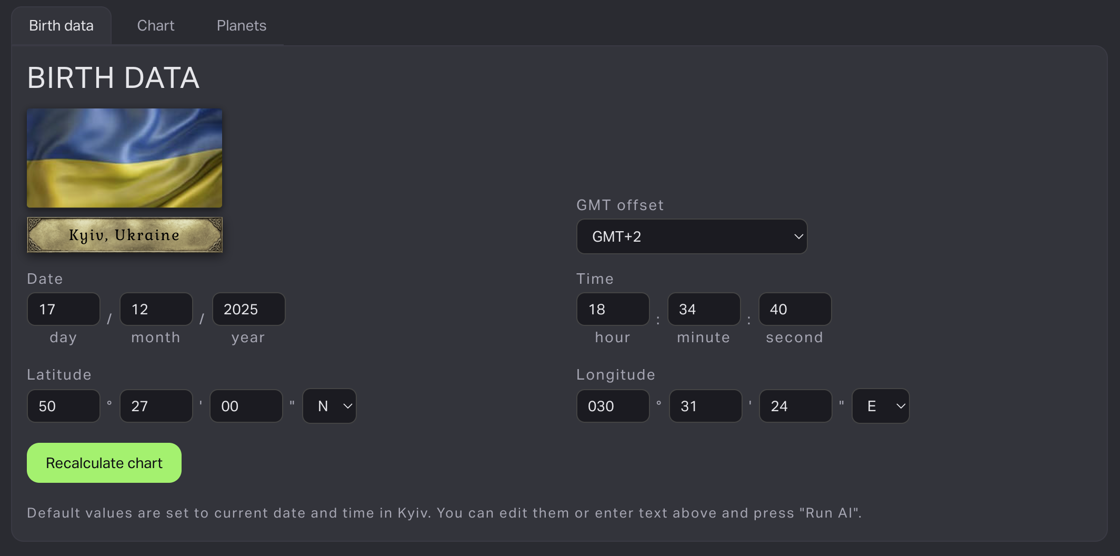Switch to the Chart tab
Viewport: 1120px width, 556px height.
(155, 26)
